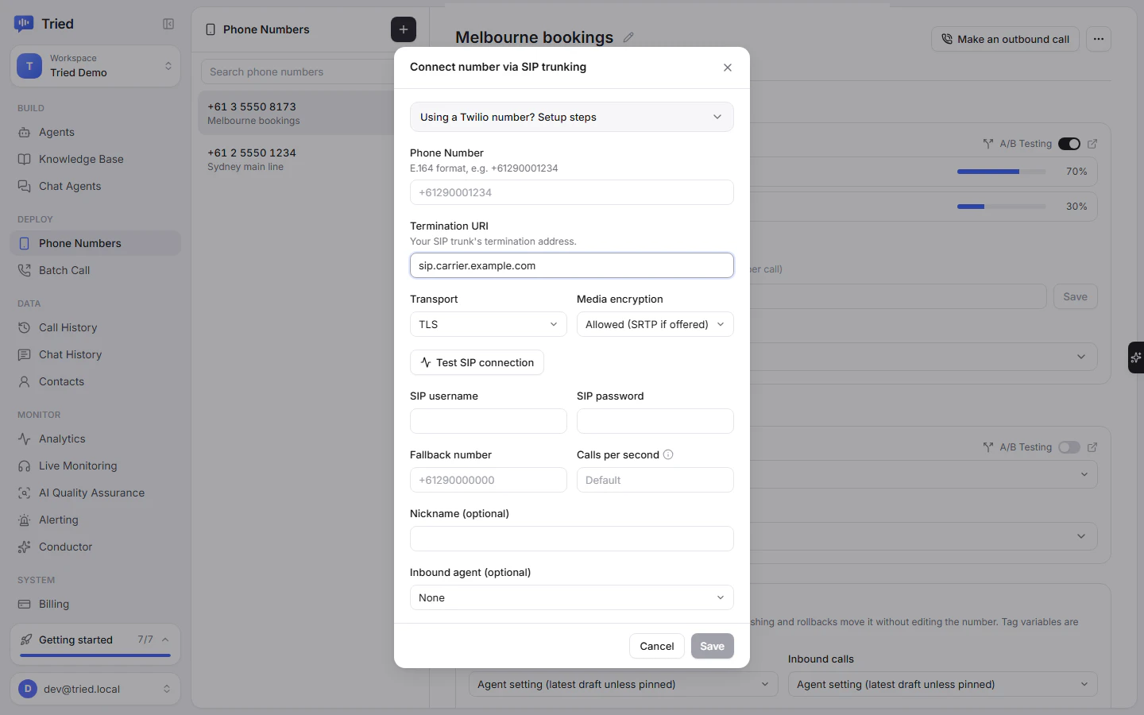Turn off the enabled A/B Testing toggle

1069,144
